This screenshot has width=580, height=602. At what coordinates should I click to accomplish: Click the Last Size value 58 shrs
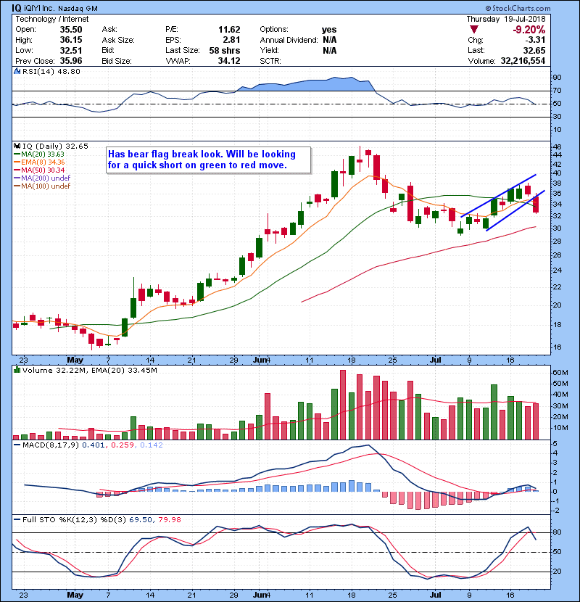(x=225, y=50)
